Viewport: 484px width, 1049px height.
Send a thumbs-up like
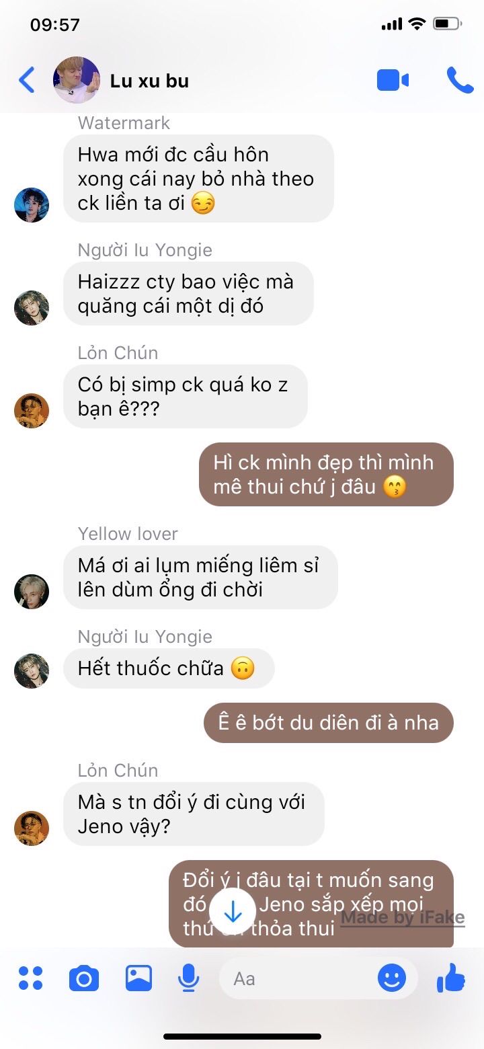click(x=451, y=978)
